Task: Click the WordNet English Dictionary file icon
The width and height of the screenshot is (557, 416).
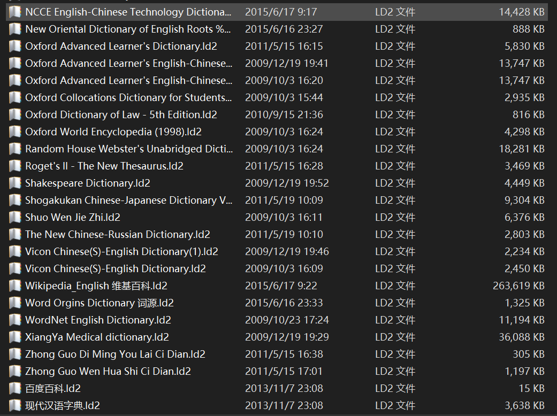Action: tap(15, 320)
